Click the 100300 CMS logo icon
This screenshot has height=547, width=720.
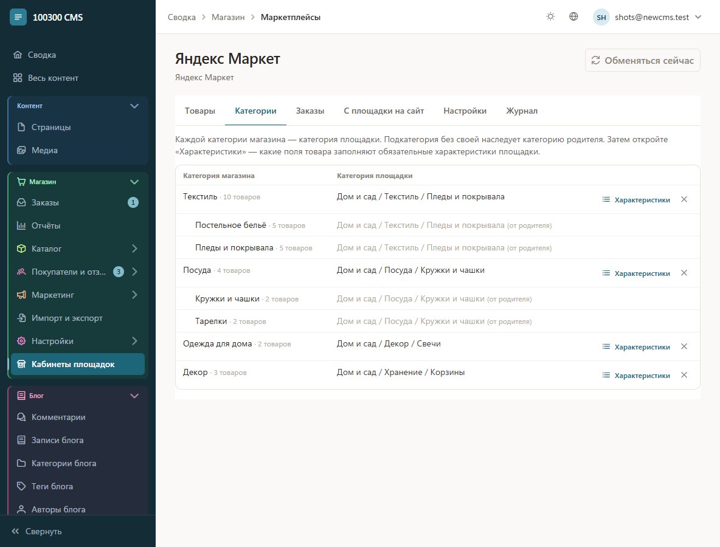(x=18, y=17)
